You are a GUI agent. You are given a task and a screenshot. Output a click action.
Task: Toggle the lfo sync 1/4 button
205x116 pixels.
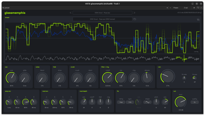click(130, 102)
